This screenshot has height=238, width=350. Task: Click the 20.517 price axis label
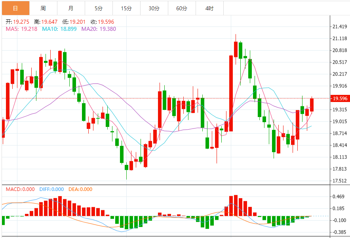[x=340, y=62]
